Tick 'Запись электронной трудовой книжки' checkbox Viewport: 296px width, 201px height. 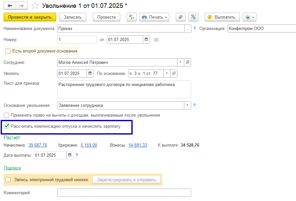coord(8,179)
